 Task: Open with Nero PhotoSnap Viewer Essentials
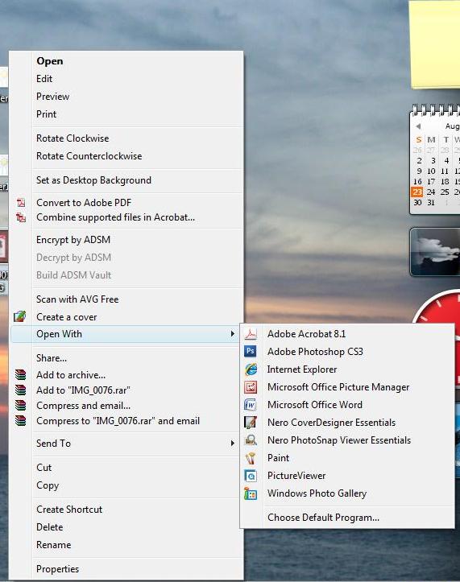click(x=339, y=440)
